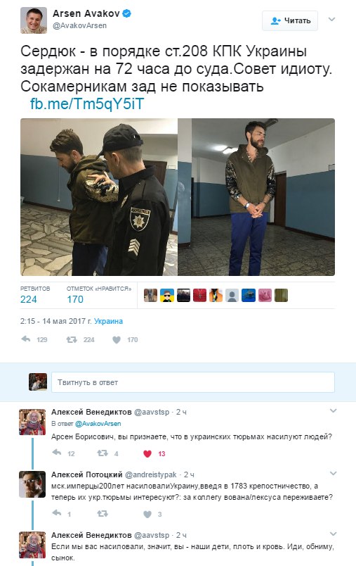Reply to Алексей Потоцкий's comment
This screenshot has height=566, width=356.
[x=57, y=514]
